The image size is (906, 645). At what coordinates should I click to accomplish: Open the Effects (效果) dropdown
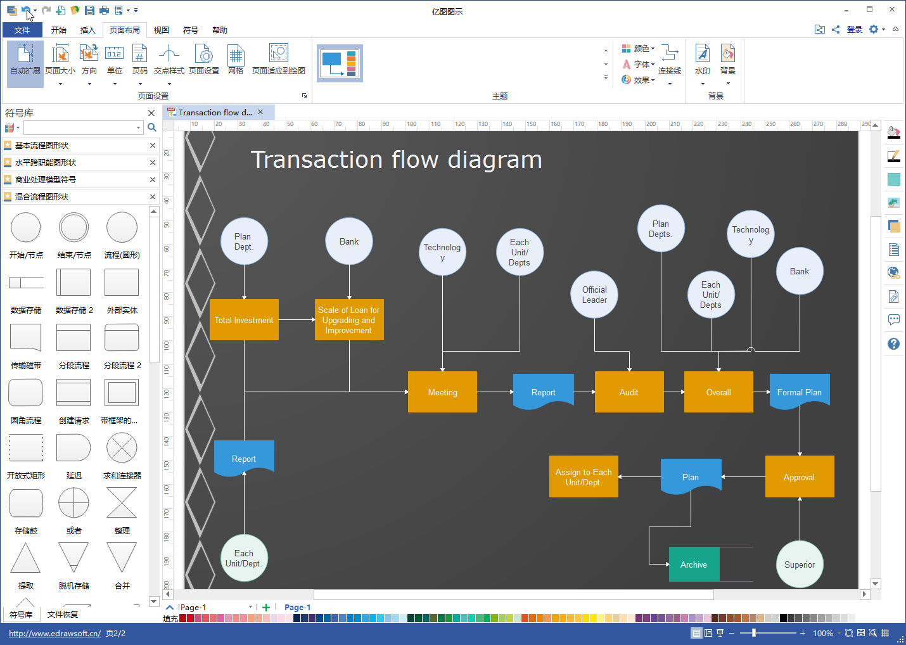click(x=639, y=80)
